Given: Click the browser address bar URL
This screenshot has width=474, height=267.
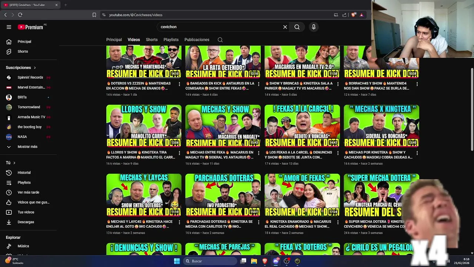Looking at the screenshot, I should pos(136,15).
